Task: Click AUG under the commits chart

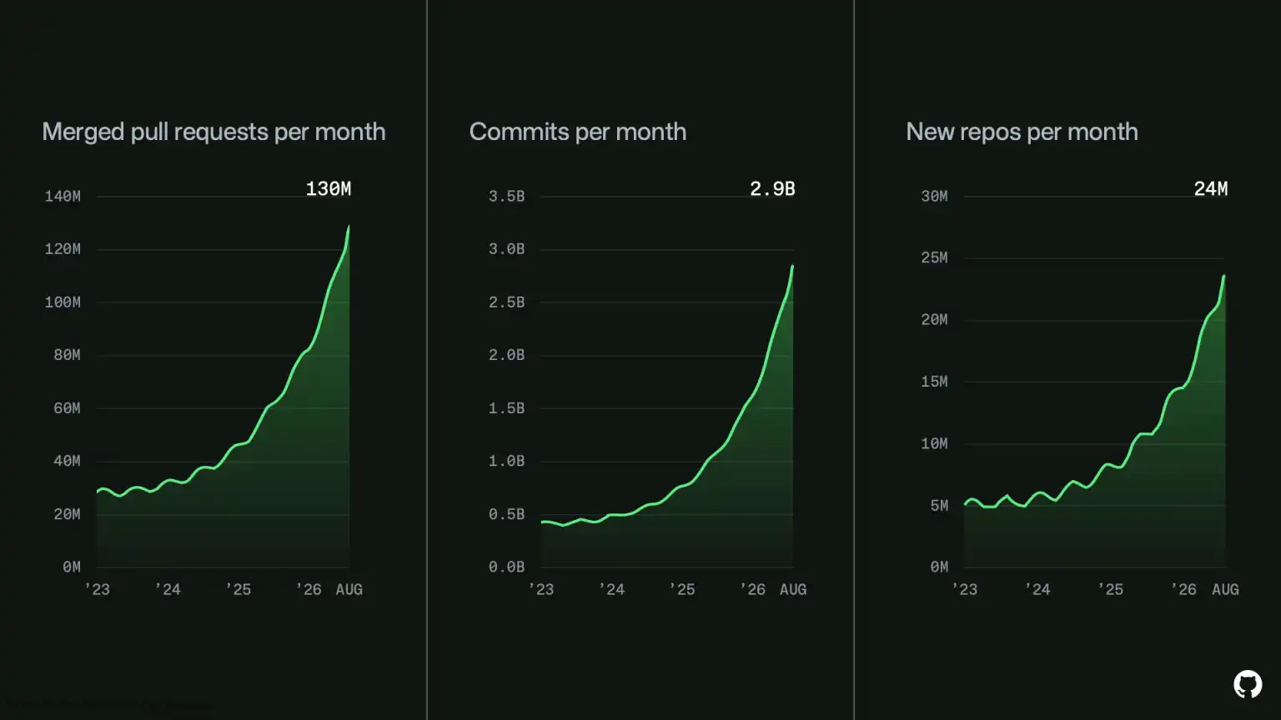Action: [793, 589]
